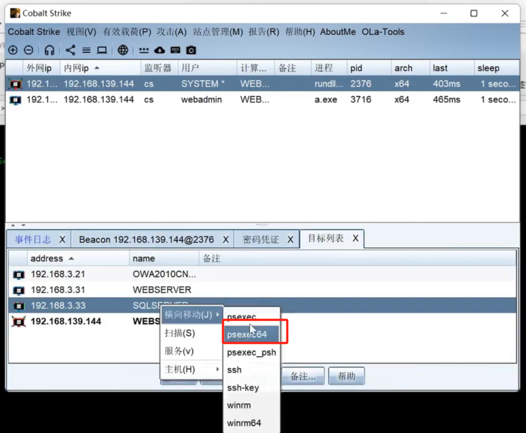Close the 密码凭证 tab
Image resolution: width=526 pixels, height=433 pixels.
coord(291,240)
